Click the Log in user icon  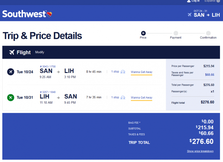189,1
